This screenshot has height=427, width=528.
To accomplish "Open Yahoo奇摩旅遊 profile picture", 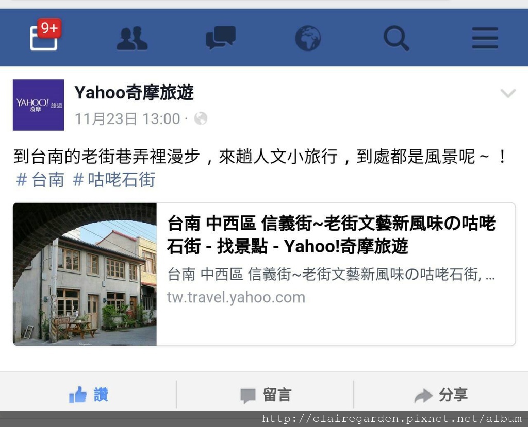I will pyautogui.click(x=38, y=105).
